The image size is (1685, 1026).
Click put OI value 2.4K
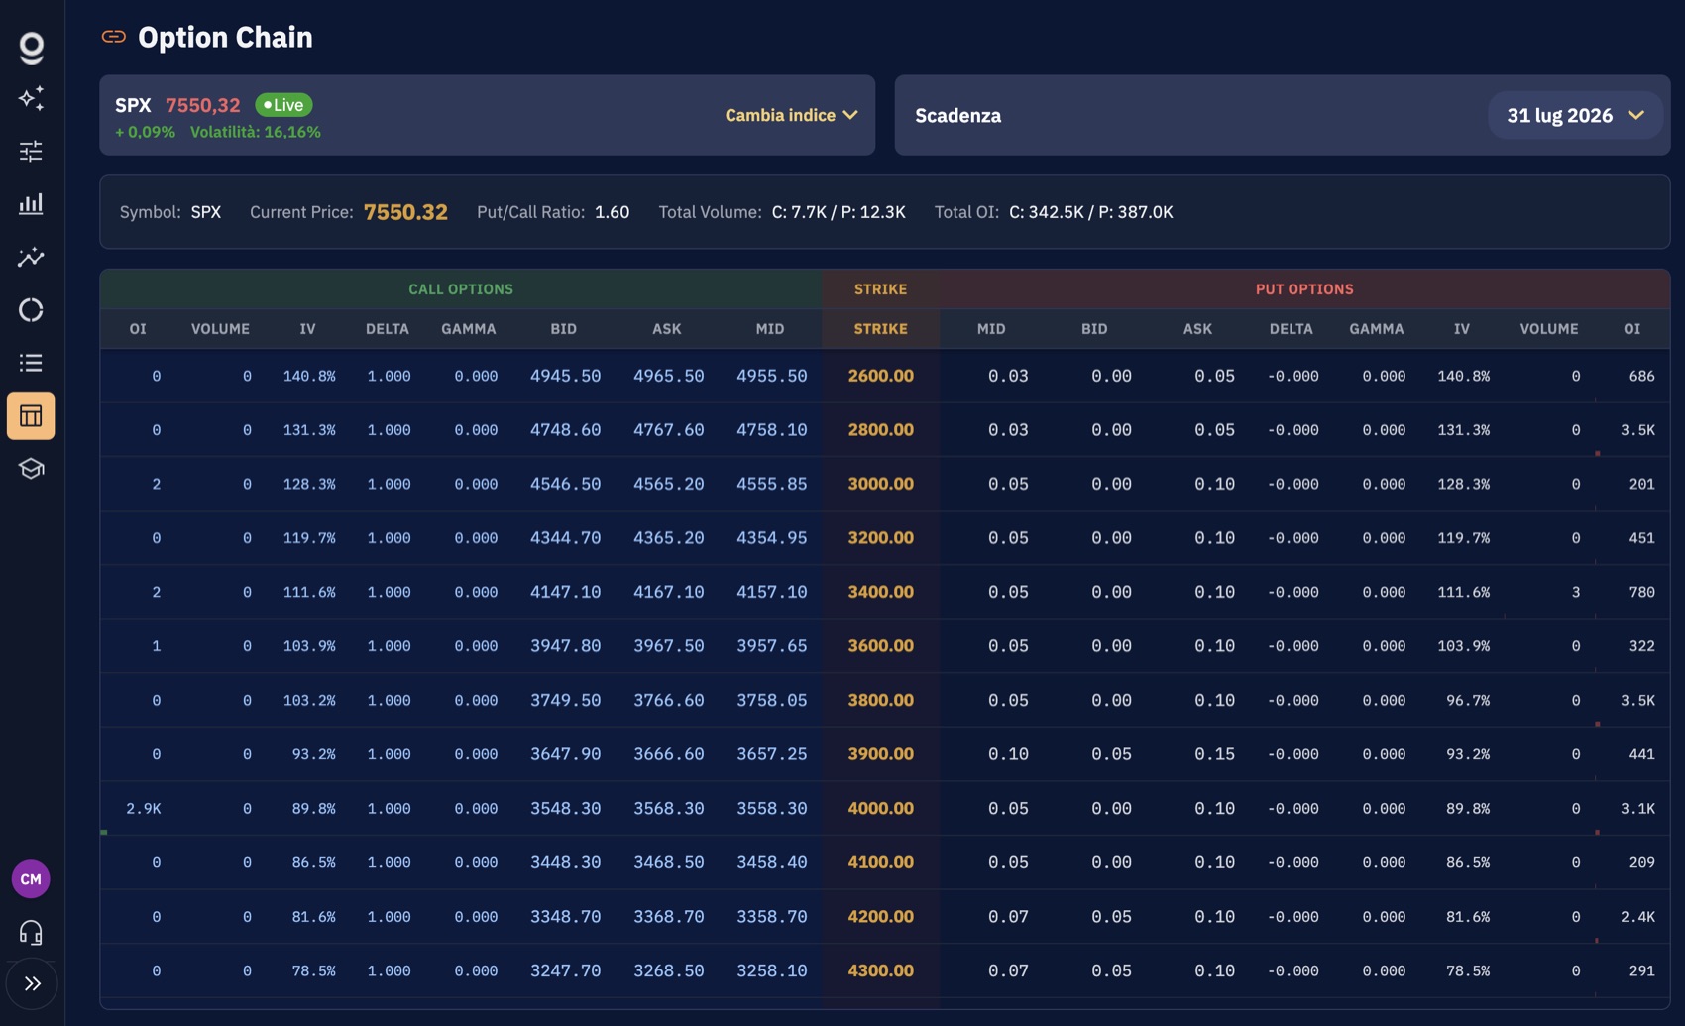coord(1638,917)
